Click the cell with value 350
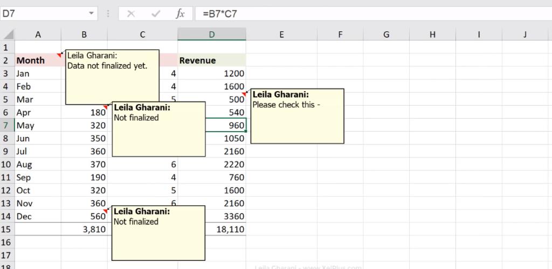The height and width of the screenshot is (269, 552). pyautogui.click(x=84, y=139)
